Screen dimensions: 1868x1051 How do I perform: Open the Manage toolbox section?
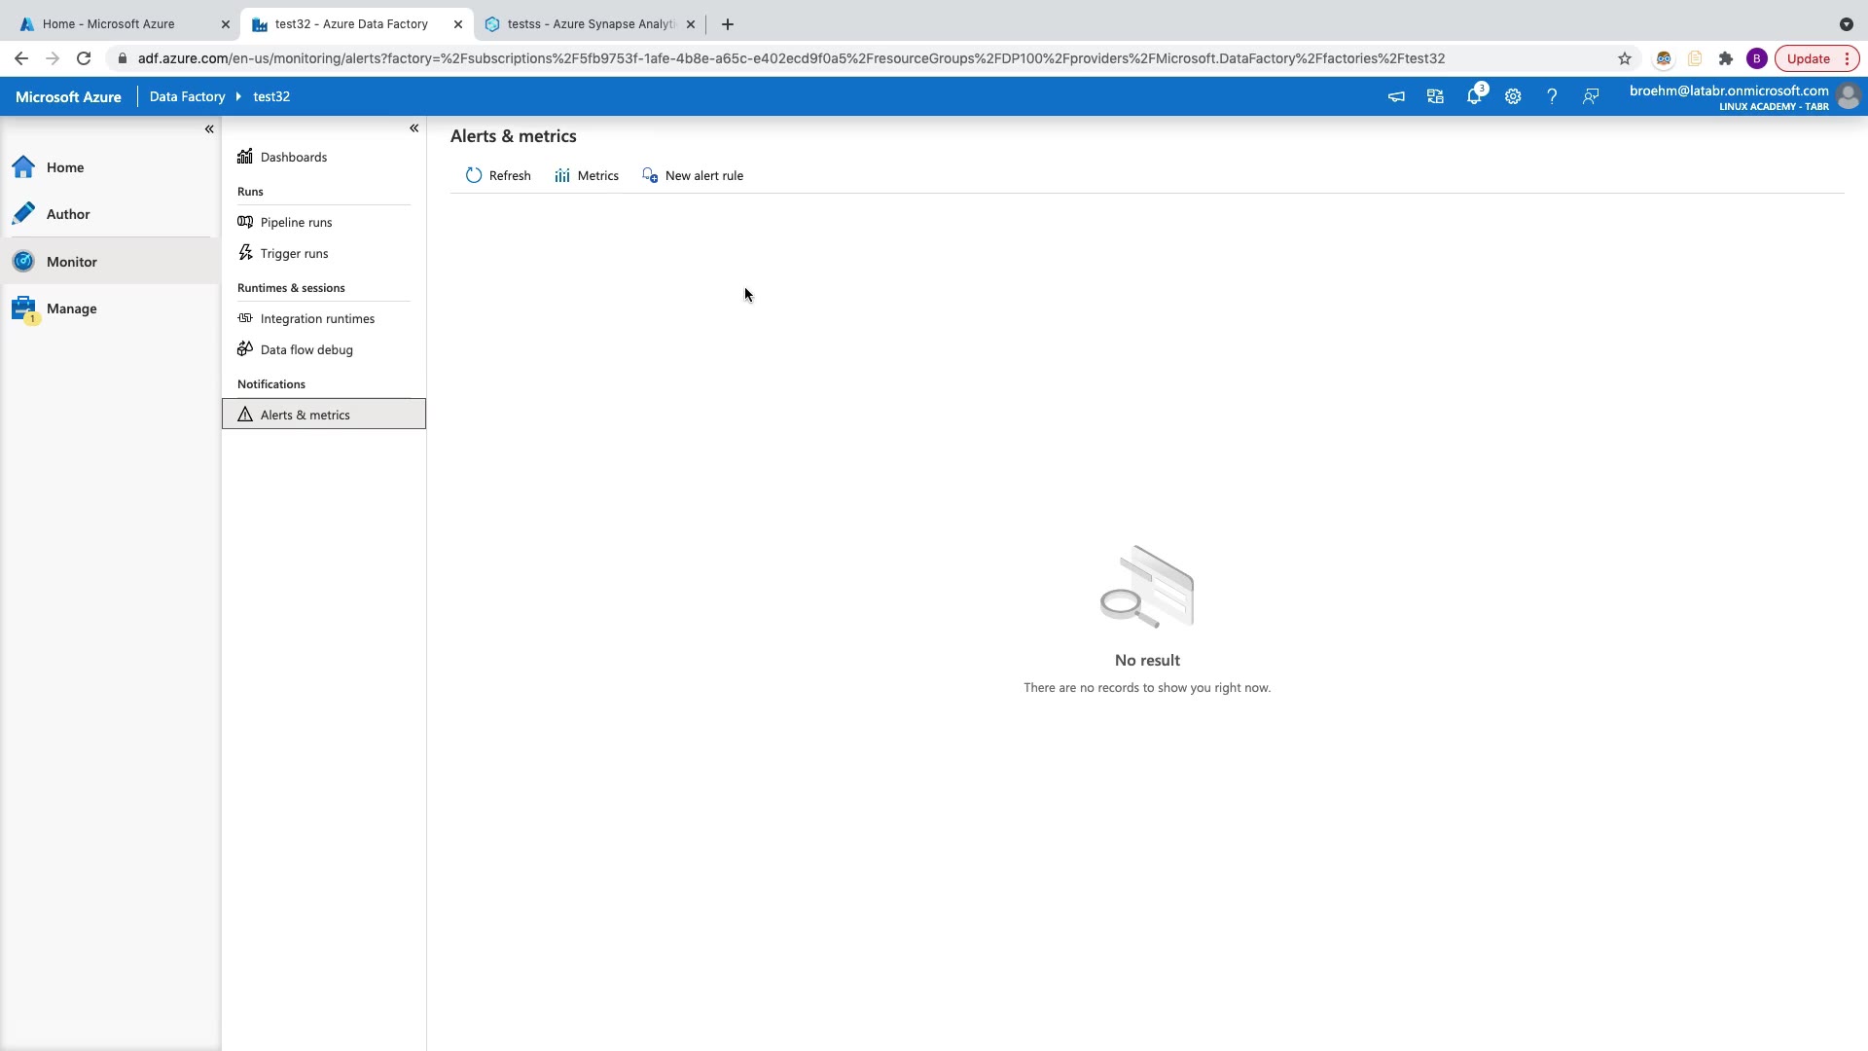click(71, 308)
